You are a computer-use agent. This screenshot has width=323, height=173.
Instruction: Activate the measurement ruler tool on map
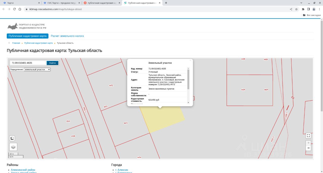[x=12, y=138]
